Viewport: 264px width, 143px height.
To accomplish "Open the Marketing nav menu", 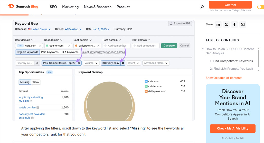I will tap(70, 7).
